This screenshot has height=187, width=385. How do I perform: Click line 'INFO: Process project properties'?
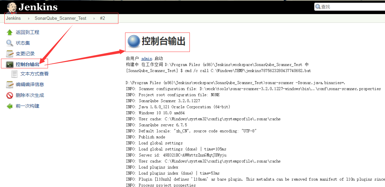point(161,185)
